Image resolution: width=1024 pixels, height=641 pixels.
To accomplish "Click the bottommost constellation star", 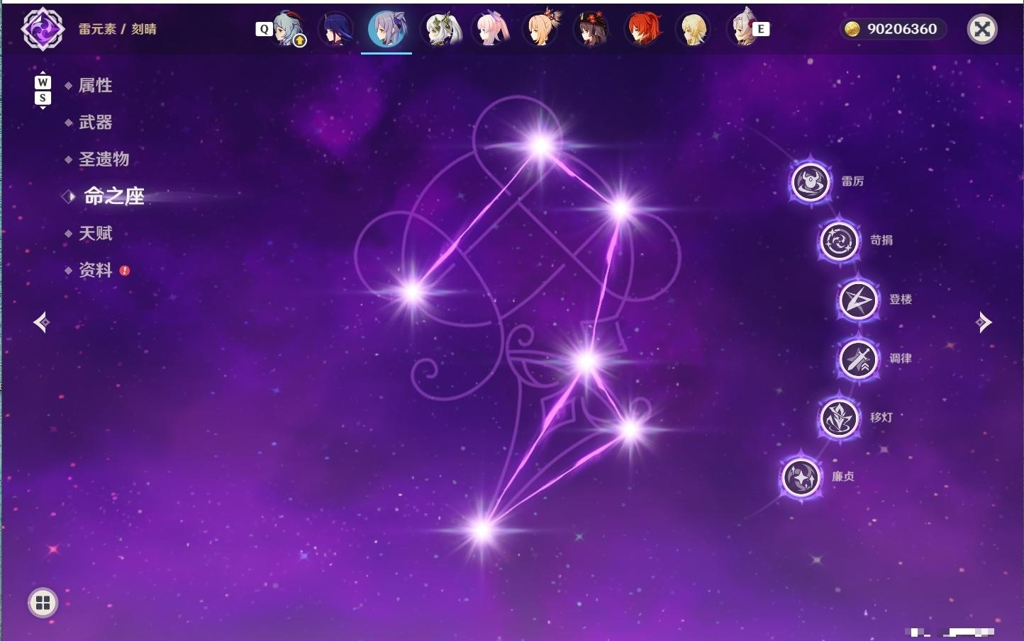I will point(482,530).
